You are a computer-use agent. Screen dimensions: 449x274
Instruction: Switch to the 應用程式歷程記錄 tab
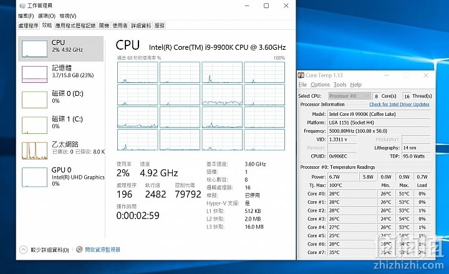(75, 26)
